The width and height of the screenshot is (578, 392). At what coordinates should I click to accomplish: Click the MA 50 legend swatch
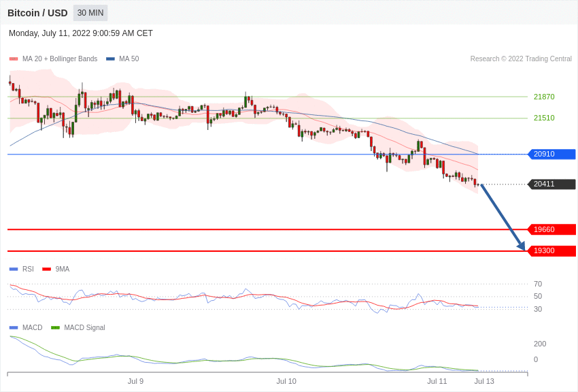point(110,59)
